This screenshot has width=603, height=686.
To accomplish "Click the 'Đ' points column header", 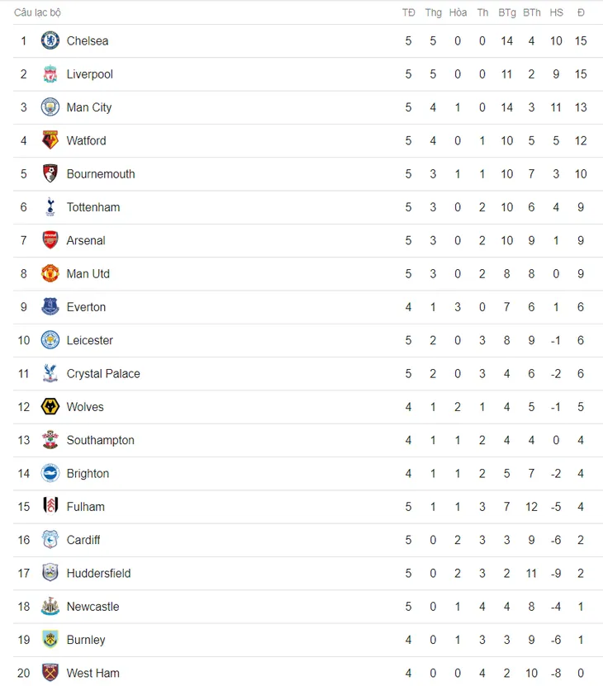I will (581, 12).
